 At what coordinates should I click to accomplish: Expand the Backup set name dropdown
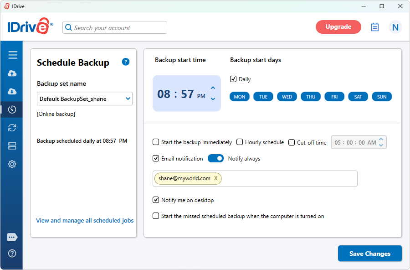pyautogui.click(x=128, y=99)
